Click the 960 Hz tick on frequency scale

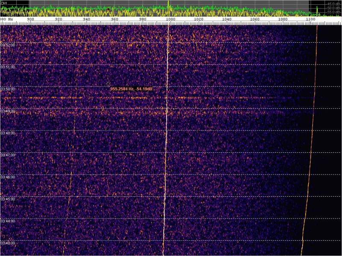(115, 19)
